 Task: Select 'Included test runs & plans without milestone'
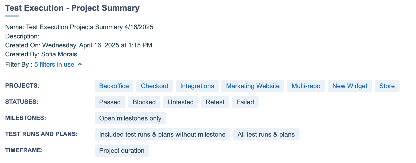coord(162,135)
